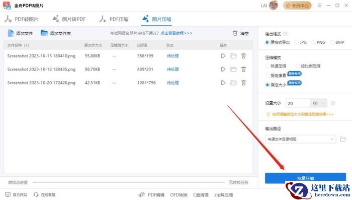Open output folder for Screenshot 2023-10-20 172426.png

point(233,83)
